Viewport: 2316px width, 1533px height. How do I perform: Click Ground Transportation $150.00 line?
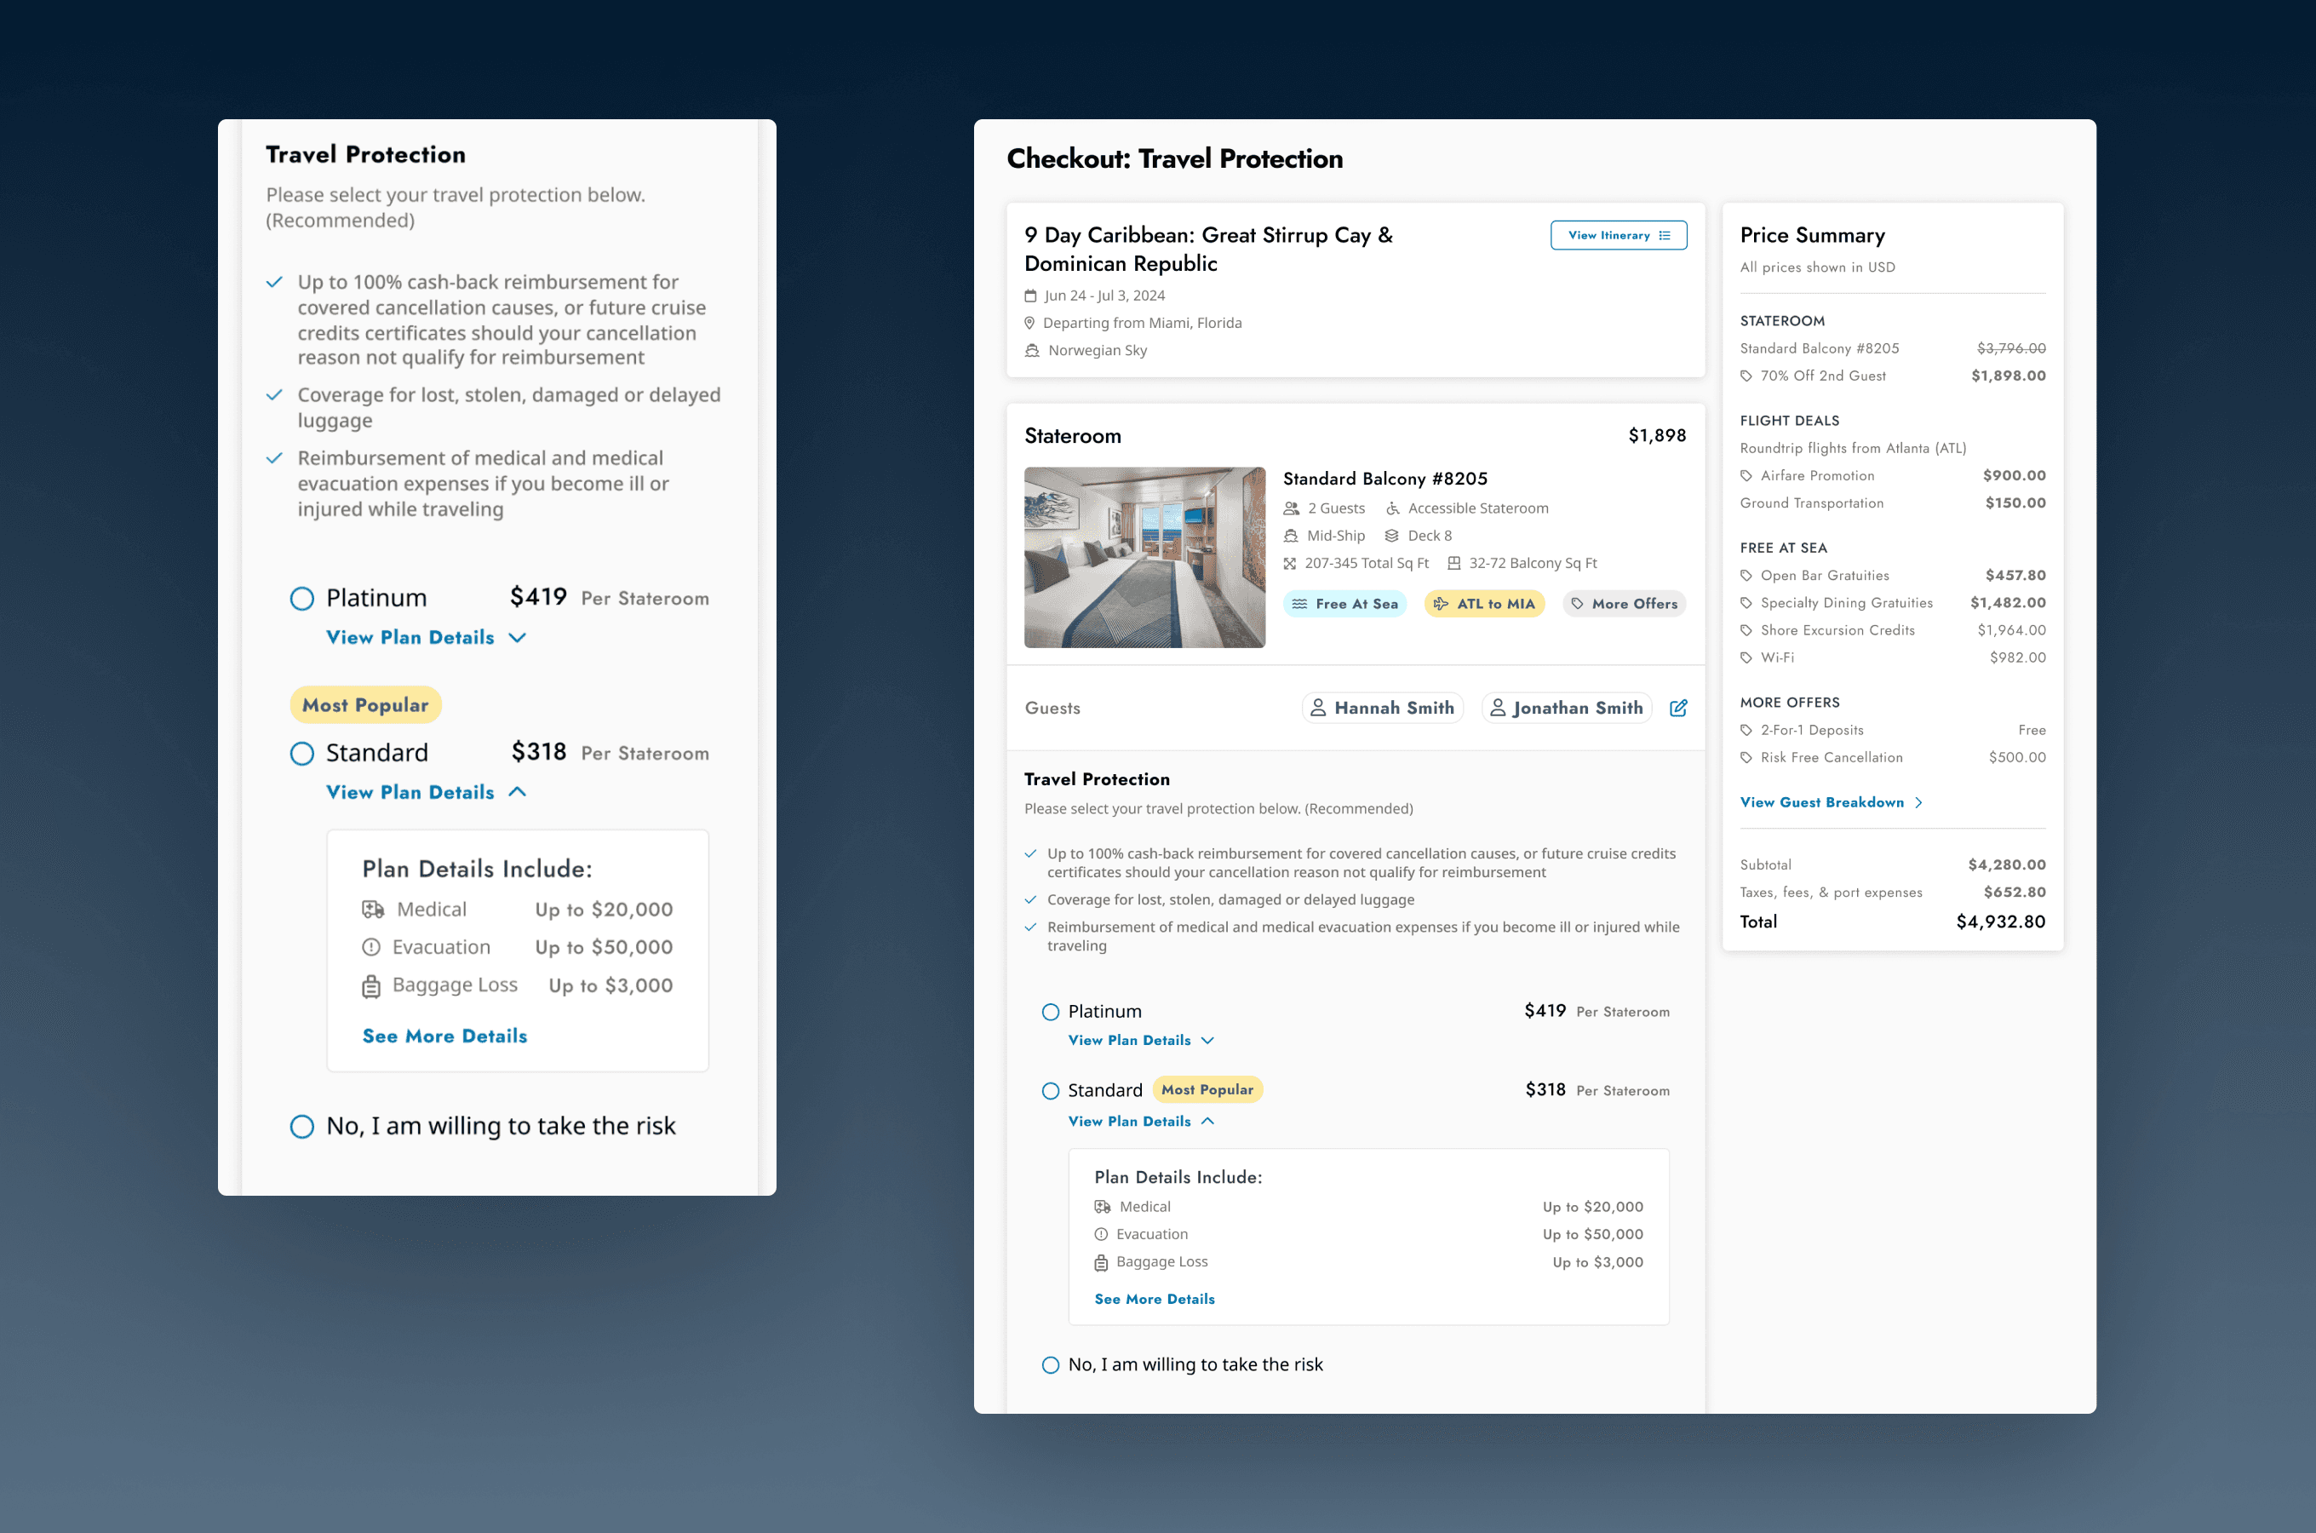click(1893, 503)
